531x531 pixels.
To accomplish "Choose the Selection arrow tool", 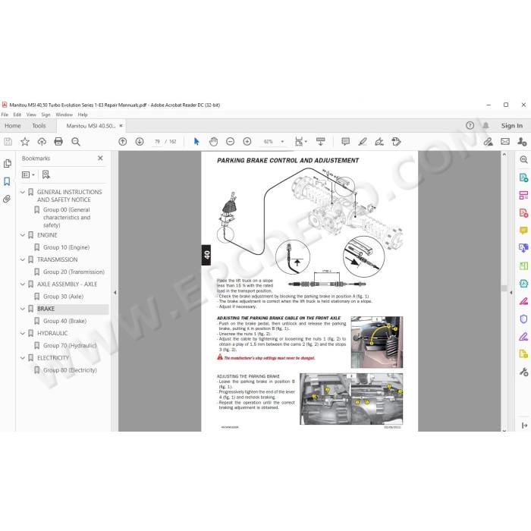I will click(x=196, y=142).
